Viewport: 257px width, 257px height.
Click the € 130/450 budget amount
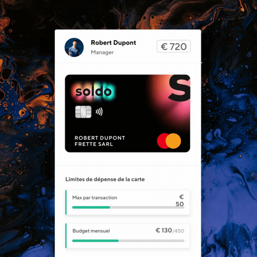pos(170,231)
